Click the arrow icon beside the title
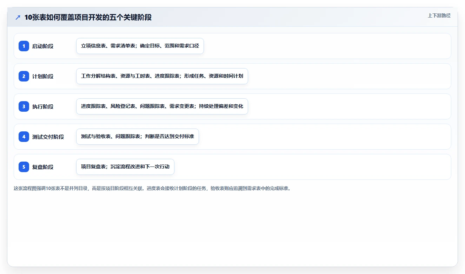 (18, 17)
